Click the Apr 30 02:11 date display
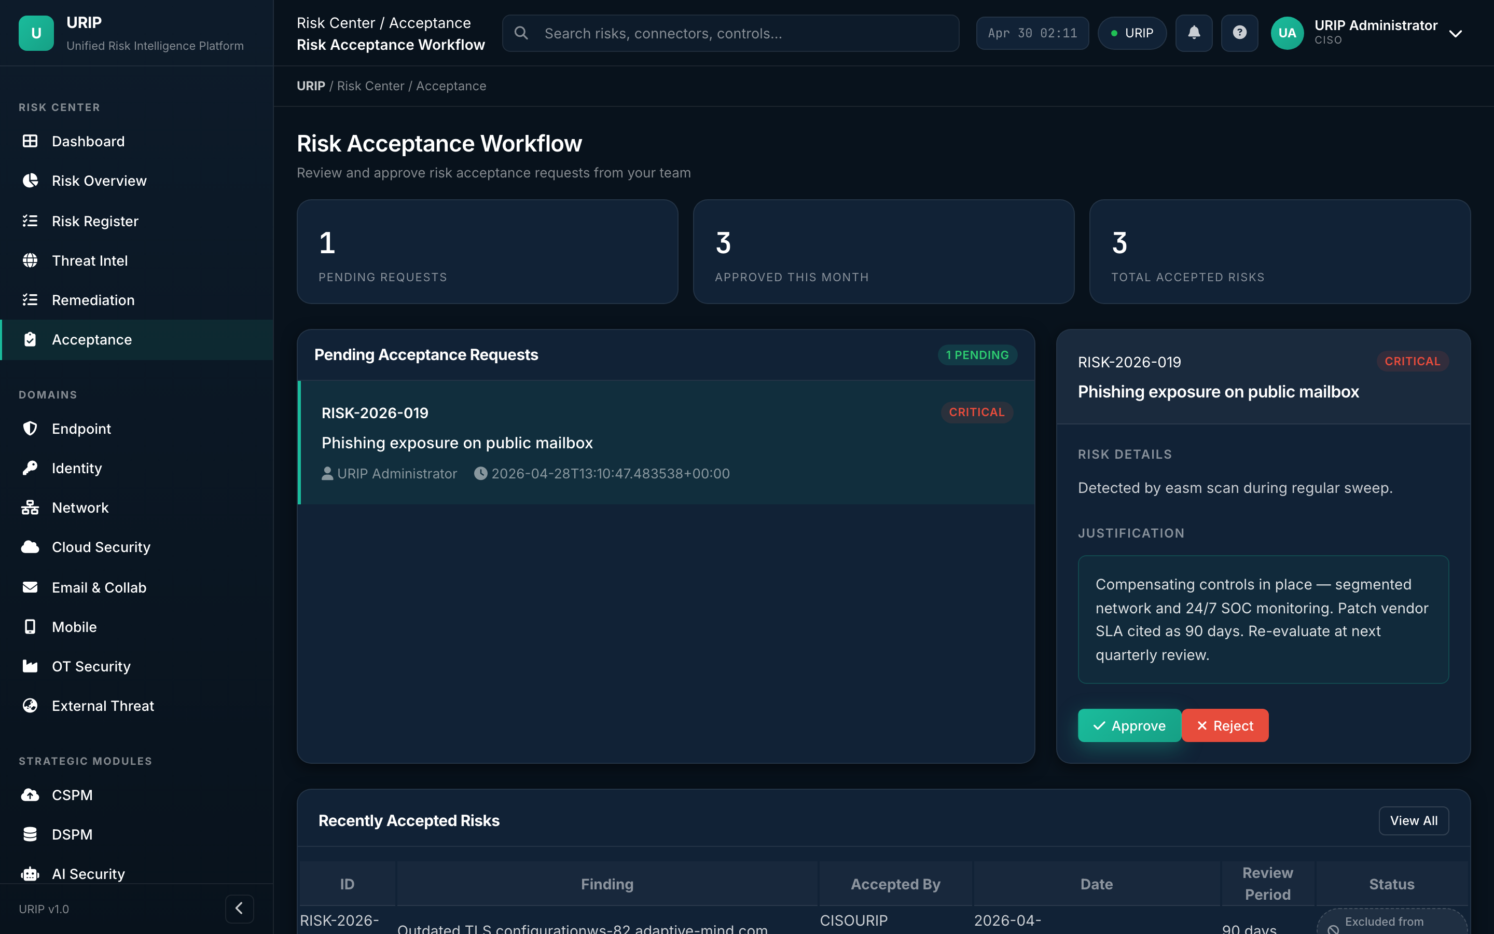Image resolution: width=1494 pixels, height=934 pixels. (1032, 33)
